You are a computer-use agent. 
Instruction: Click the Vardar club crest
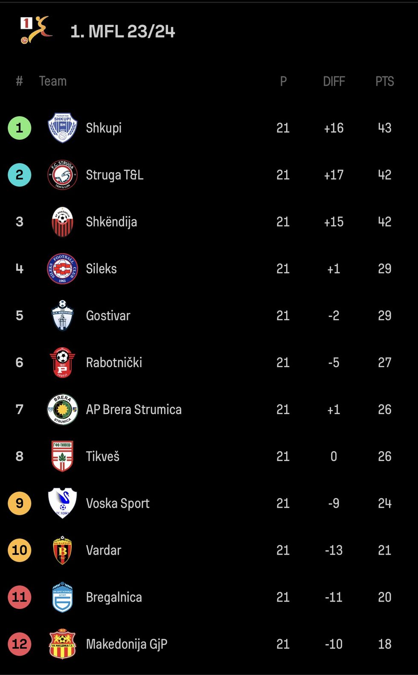pyautogui.click(x=62, y=550)
